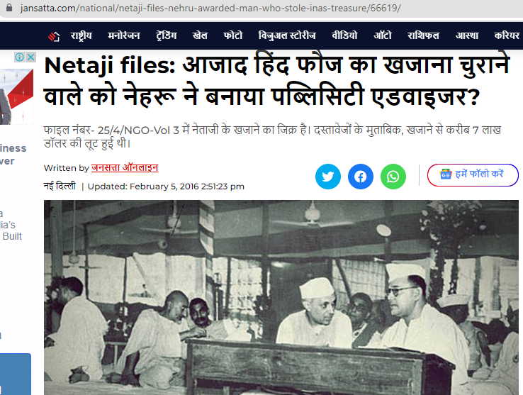Click the URL in the address bar
The image size is (523, 395).
(x=210, y=8)
